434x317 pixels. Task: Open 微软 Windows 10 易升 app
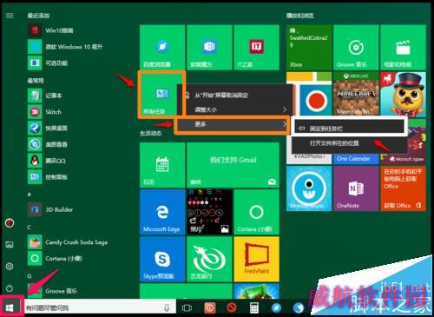(x=65, y=47)
